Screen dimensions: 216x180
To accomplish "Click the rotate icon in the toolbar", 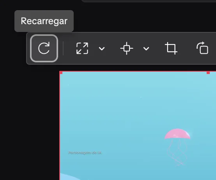I will click(202, 48).
